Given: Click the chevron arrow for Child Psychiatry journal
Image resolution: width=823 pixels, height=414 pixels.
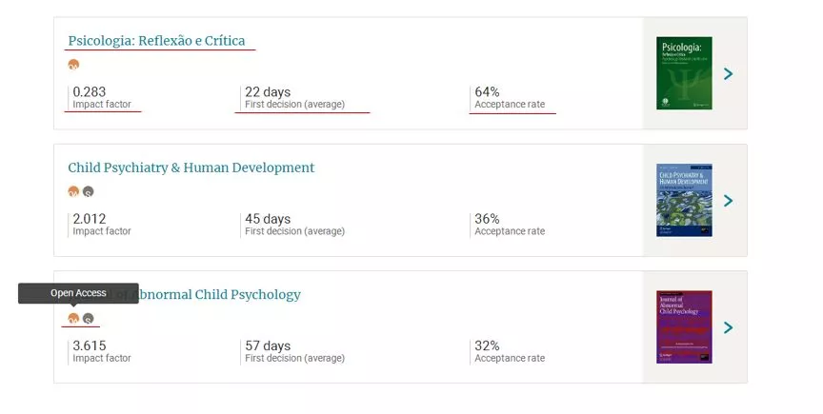Looking at the screenshot, I should 728,201.
